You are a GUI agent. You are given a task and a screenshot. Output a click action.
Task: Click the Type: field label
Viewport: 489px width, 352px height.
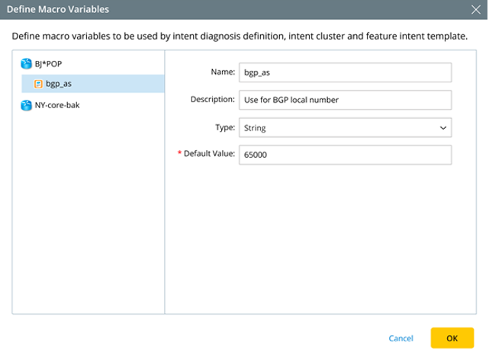point(225,127)
